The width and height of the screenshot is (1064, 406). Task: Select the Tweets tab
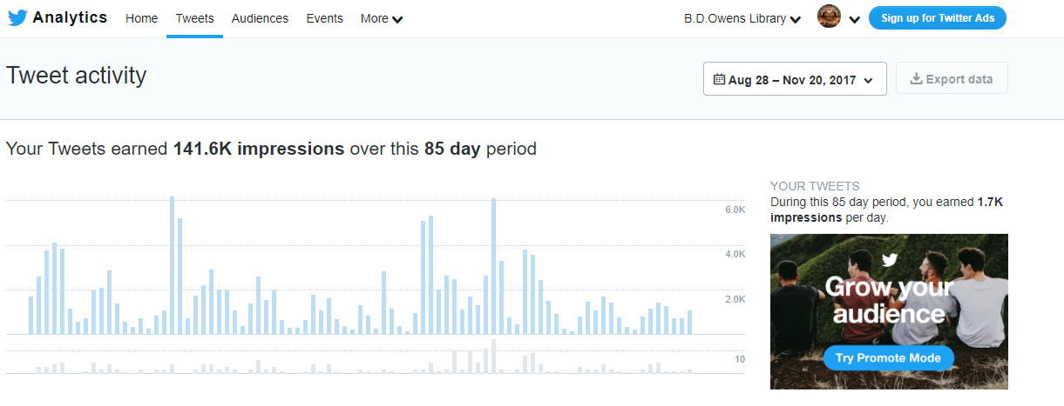pyautogui.click(x=194, y=18)
